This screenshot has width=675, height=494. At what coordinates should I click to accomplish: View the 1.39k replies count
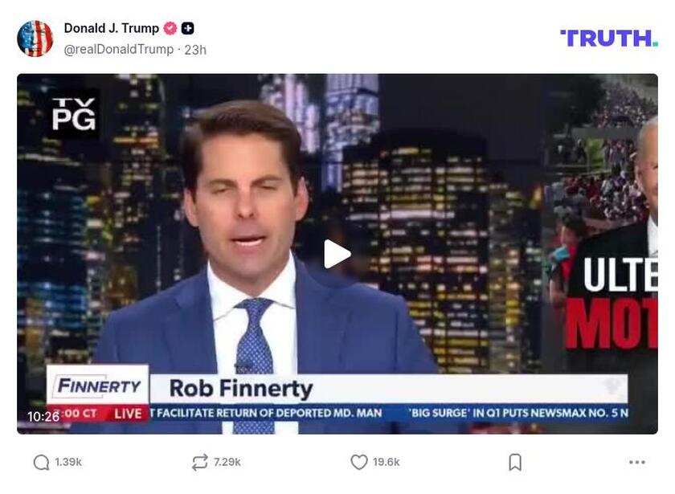coord(68,462)
